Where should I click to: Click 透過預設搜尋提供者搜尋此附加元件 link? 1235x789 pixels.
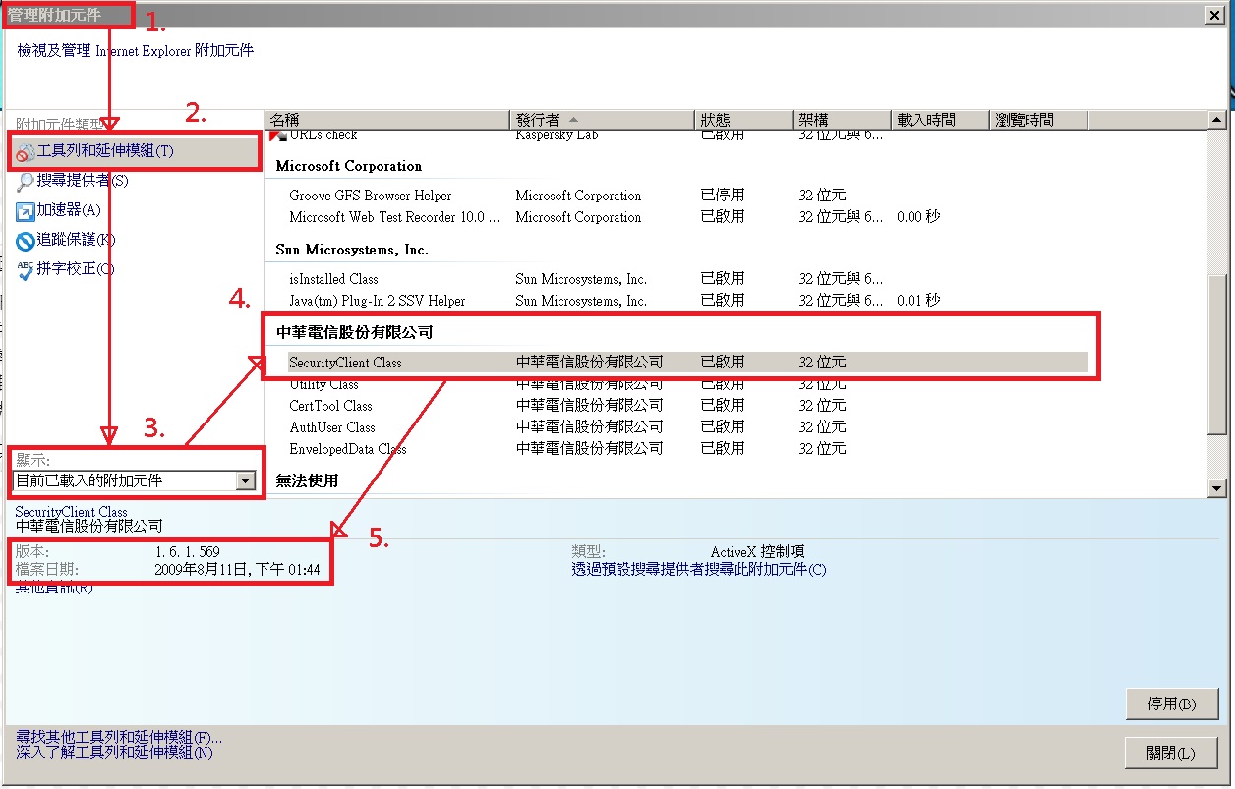(699, 569)
